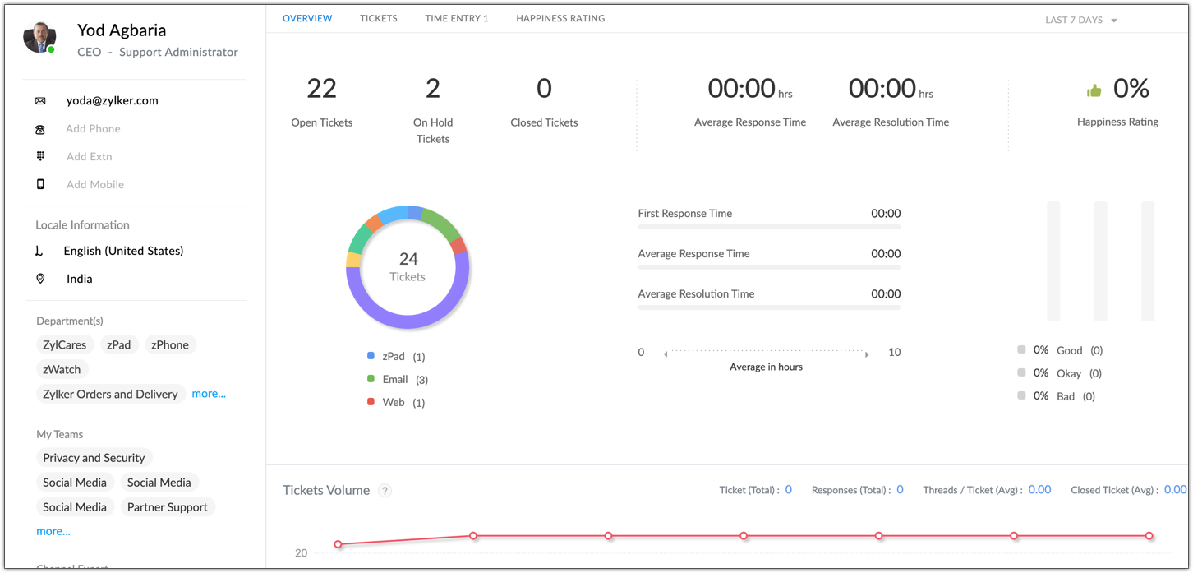Expand more teams under My Teams
This screenshot has width=1193, height=573.
pyautogui.click(x=53, y=531)
